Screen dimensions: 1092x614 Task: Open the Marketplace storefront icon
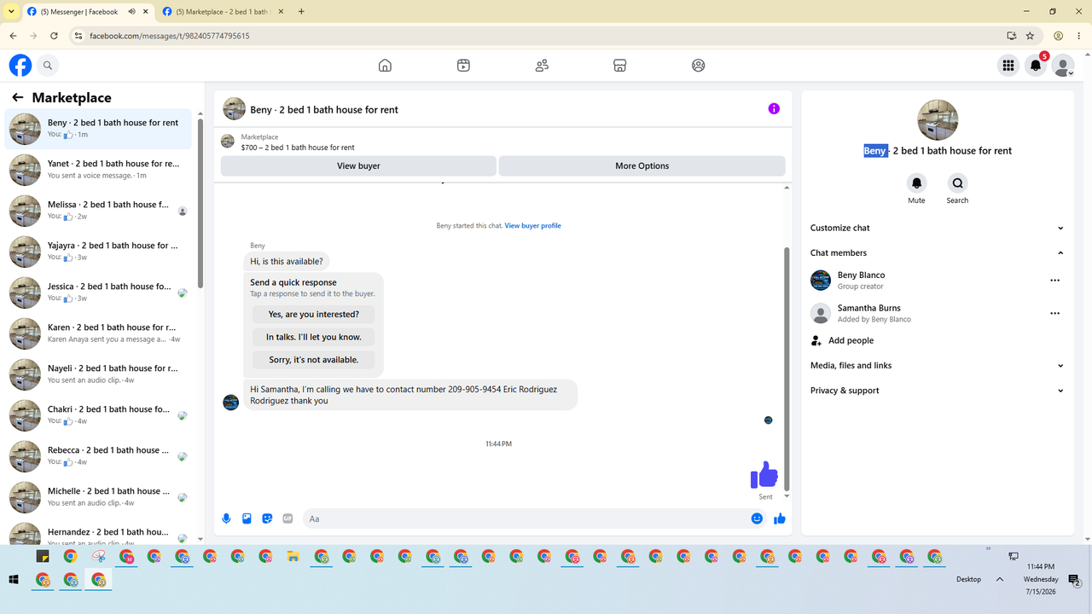[620, 66]
